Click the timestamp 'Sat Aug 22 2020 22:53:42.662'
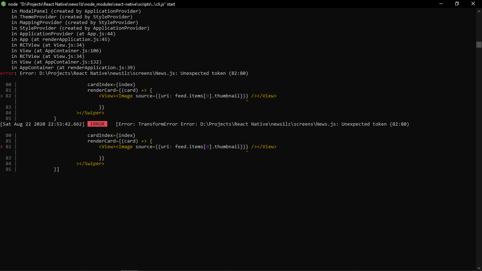This screenshot has width=482, height=271. click(x=42, y=124)
